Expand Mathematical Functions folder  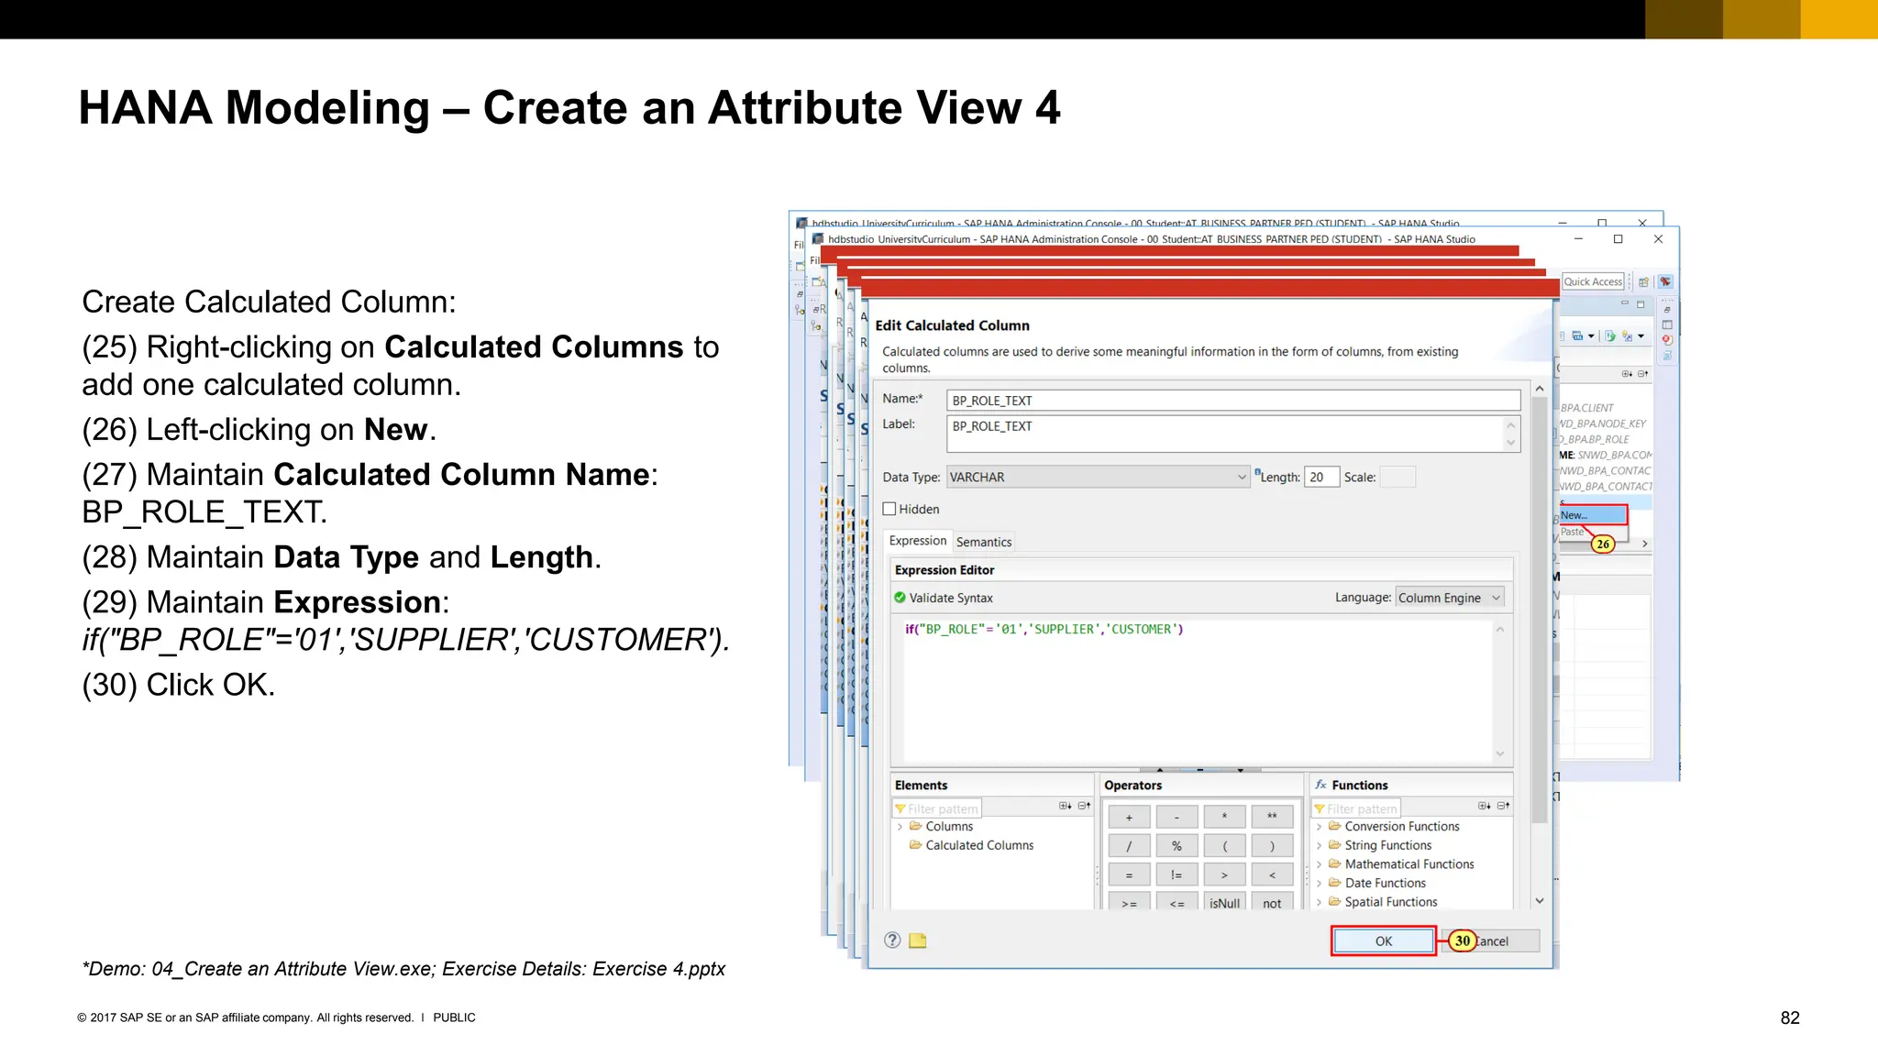coord(1320,864)
